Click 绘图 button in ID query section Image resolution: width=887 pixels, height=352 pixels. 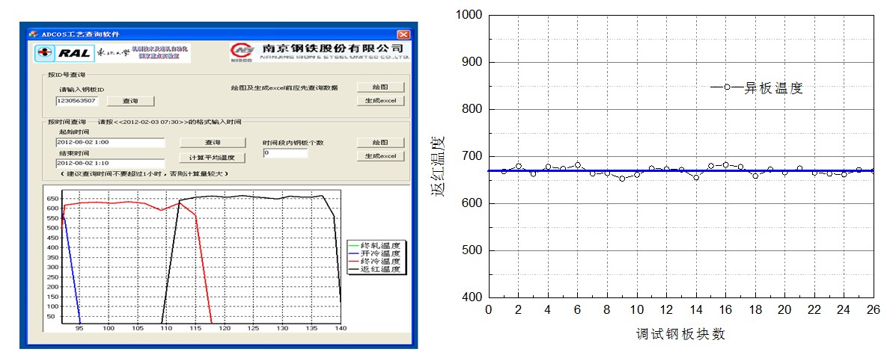point(380,87)
